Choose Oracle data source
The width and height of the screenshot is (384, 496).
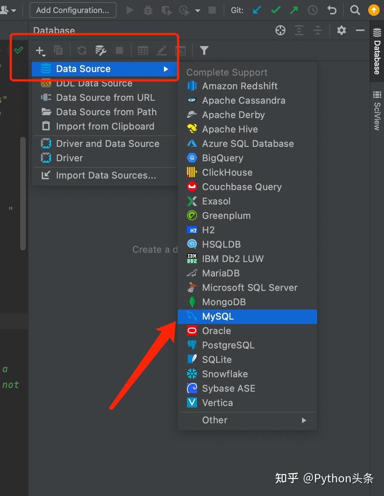[x=247, y=331]
